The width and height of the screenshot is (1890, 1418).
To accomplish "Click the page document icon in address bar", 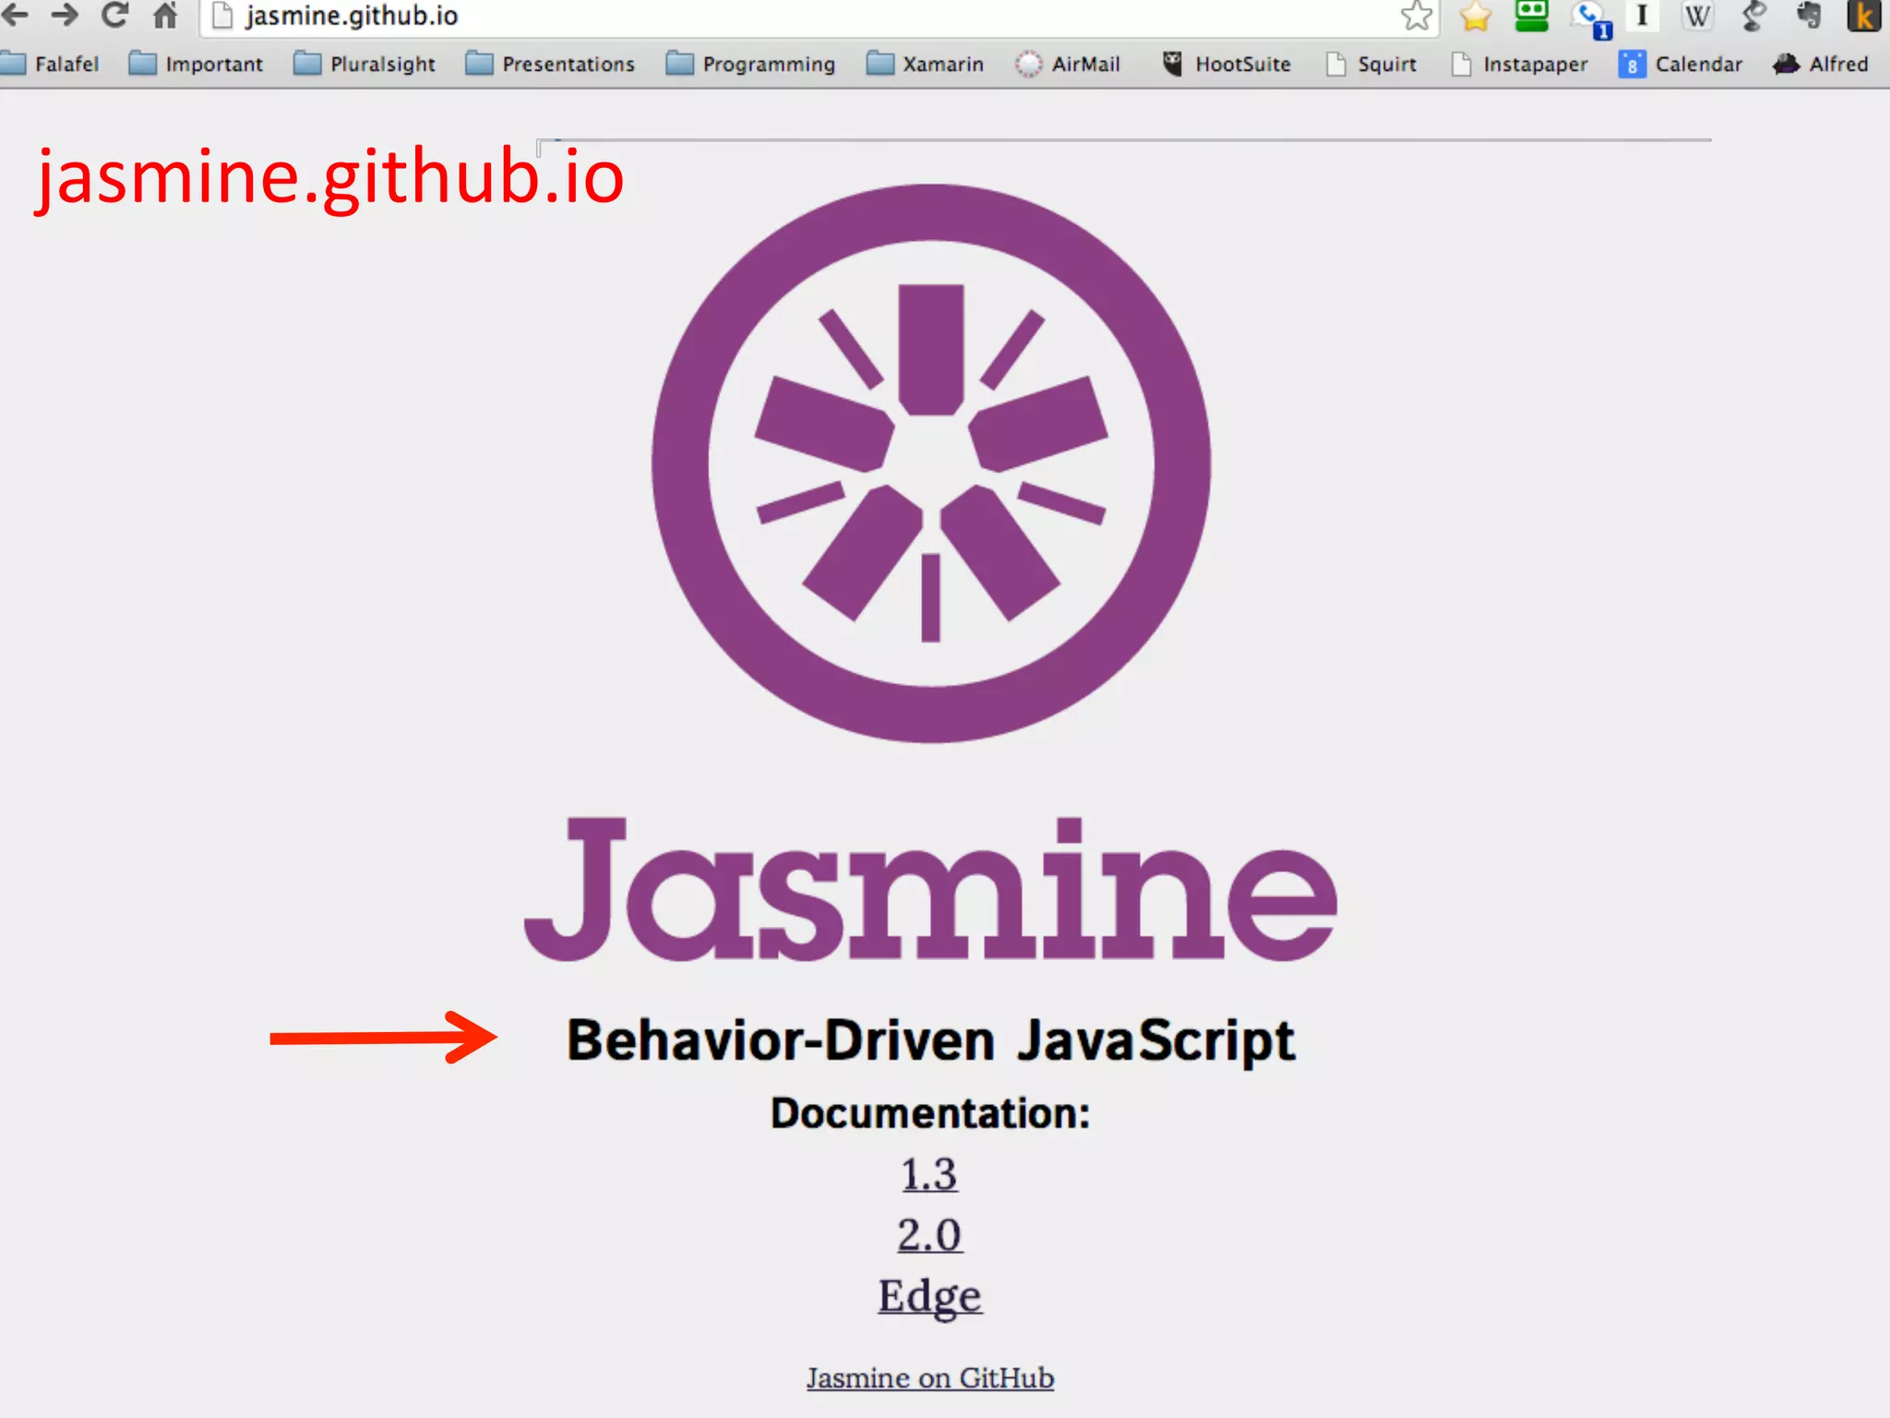I will [x=221, y=16].
